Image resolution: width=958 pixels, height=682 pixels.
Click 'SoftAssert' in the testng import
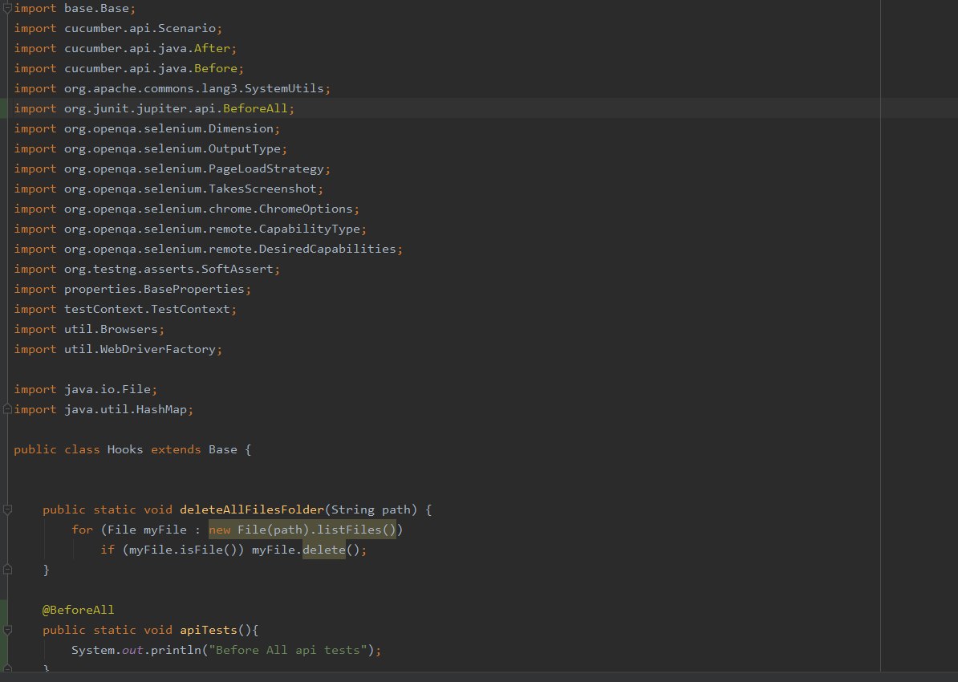[237, 269]
